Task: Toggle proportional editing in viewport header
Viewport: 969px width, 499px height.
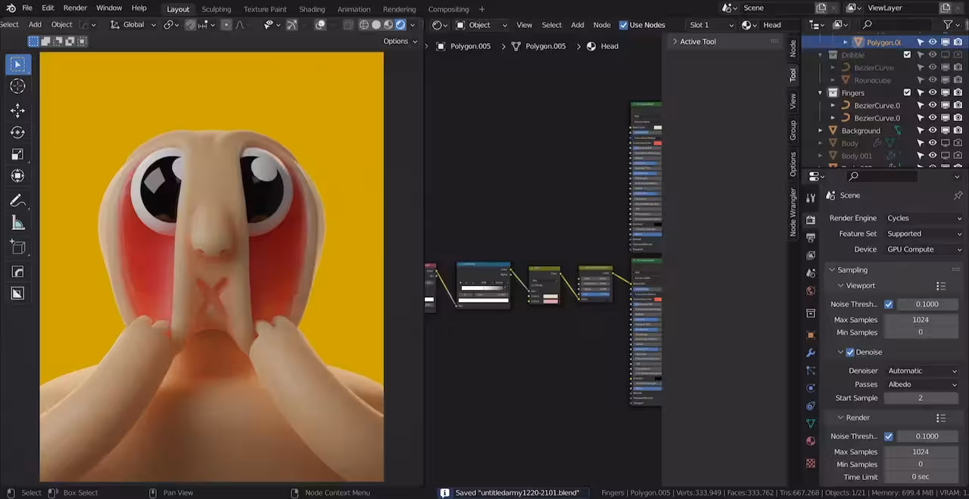Action: click(x=226, y=25)
